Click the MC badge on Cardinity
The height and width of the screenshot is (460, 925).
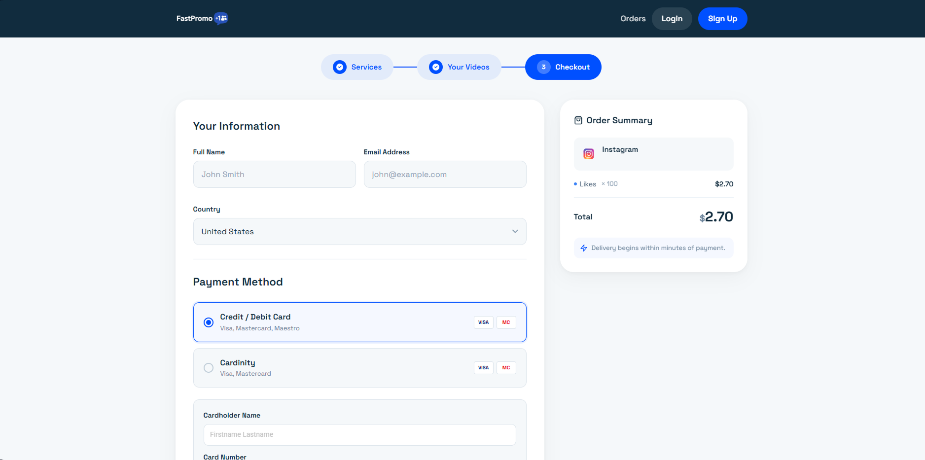[506, 368]
